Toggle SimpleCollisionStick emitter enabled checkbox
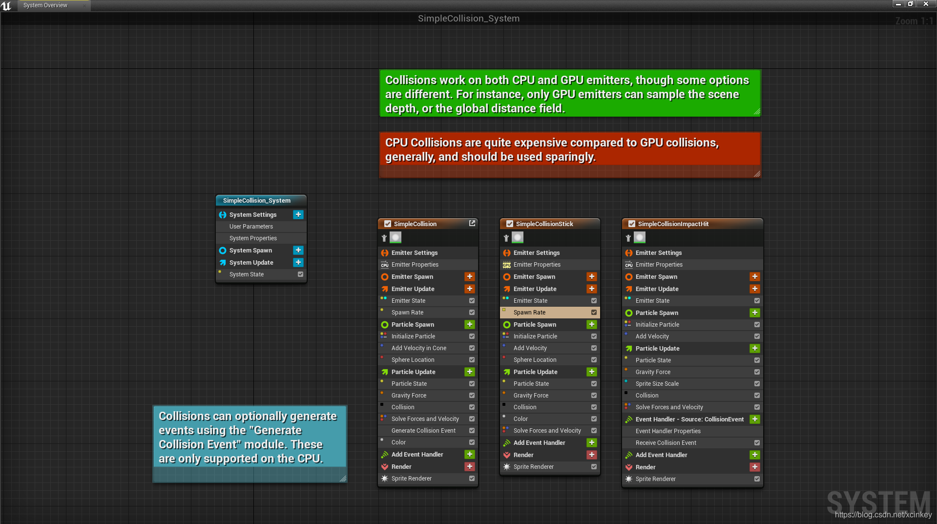Viewport: 937px width, 524px height. coord(510,224)
